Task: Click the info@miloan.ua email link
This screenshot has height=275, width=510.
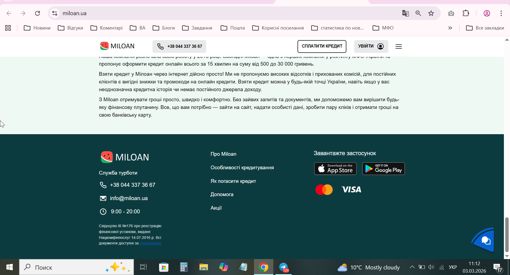Action: 129,198
